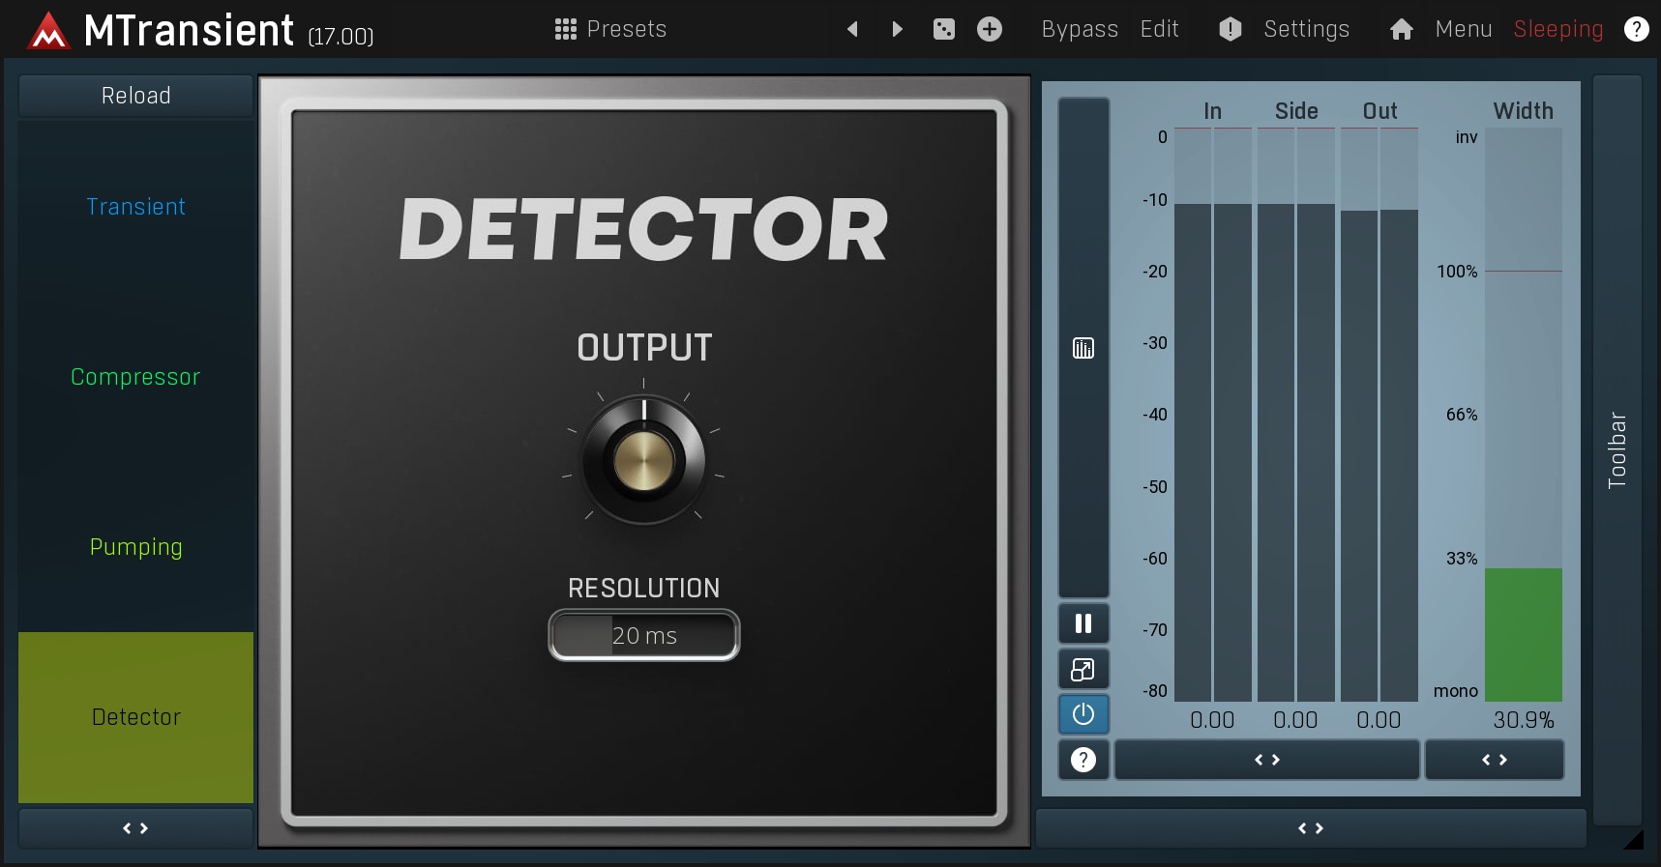
Task: Click the next preset arrow
Action: pos(897,29)
